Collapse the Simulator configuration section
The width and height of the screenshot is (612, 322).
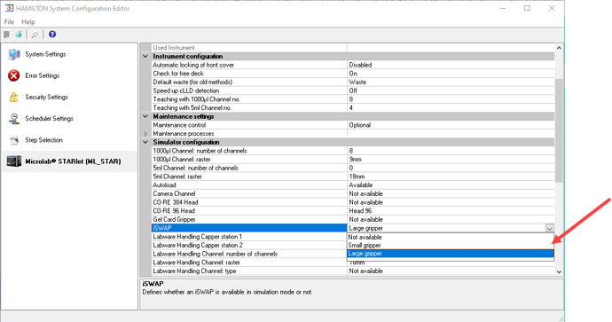(x=145, y=142)
